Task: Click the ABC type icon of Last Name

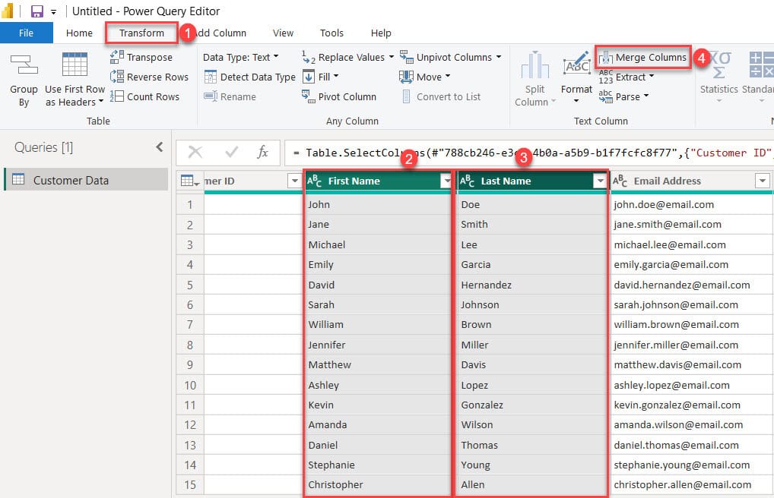Action: [467, 181]
